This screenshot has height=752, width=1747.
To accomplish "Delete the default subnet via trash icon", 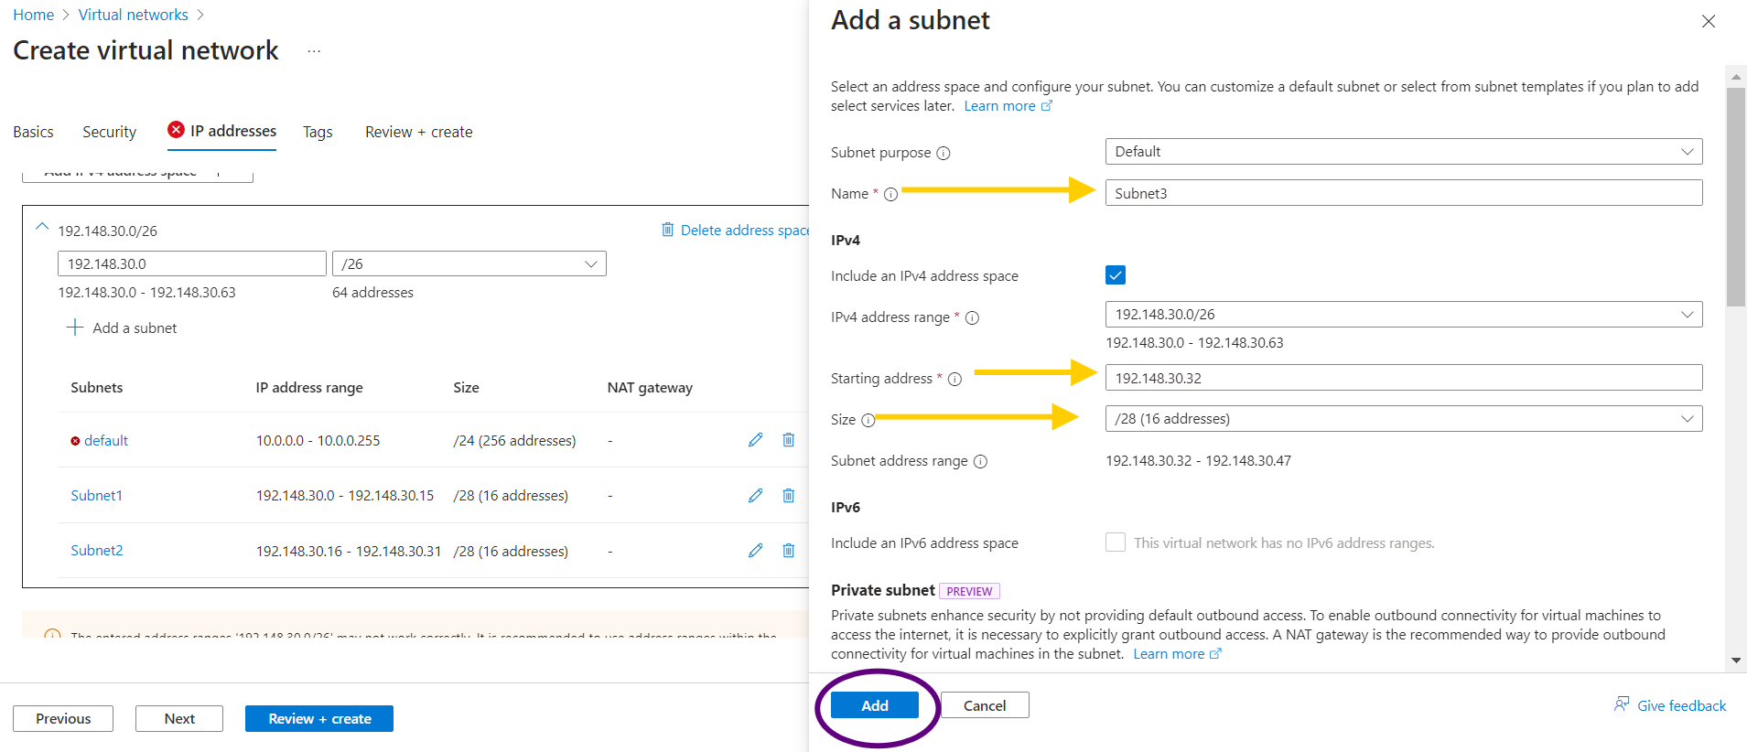I will point(788,440).
